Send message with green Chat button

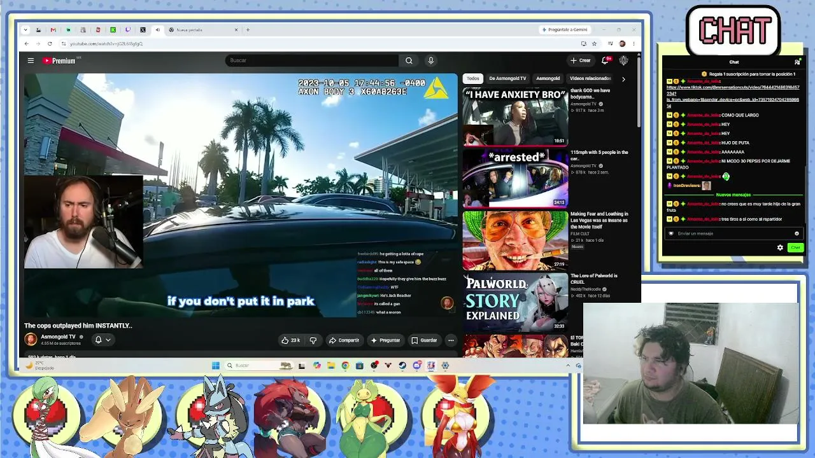click(795, 247)
